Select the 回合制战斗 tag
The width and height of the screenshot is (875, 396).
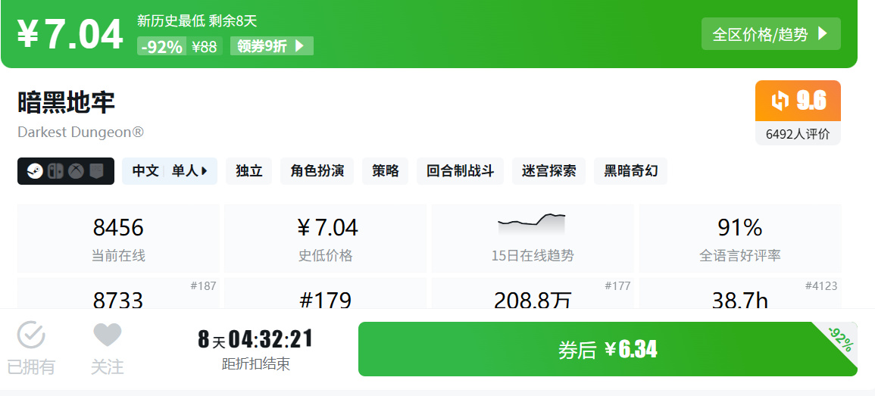(x=461, y=171)
